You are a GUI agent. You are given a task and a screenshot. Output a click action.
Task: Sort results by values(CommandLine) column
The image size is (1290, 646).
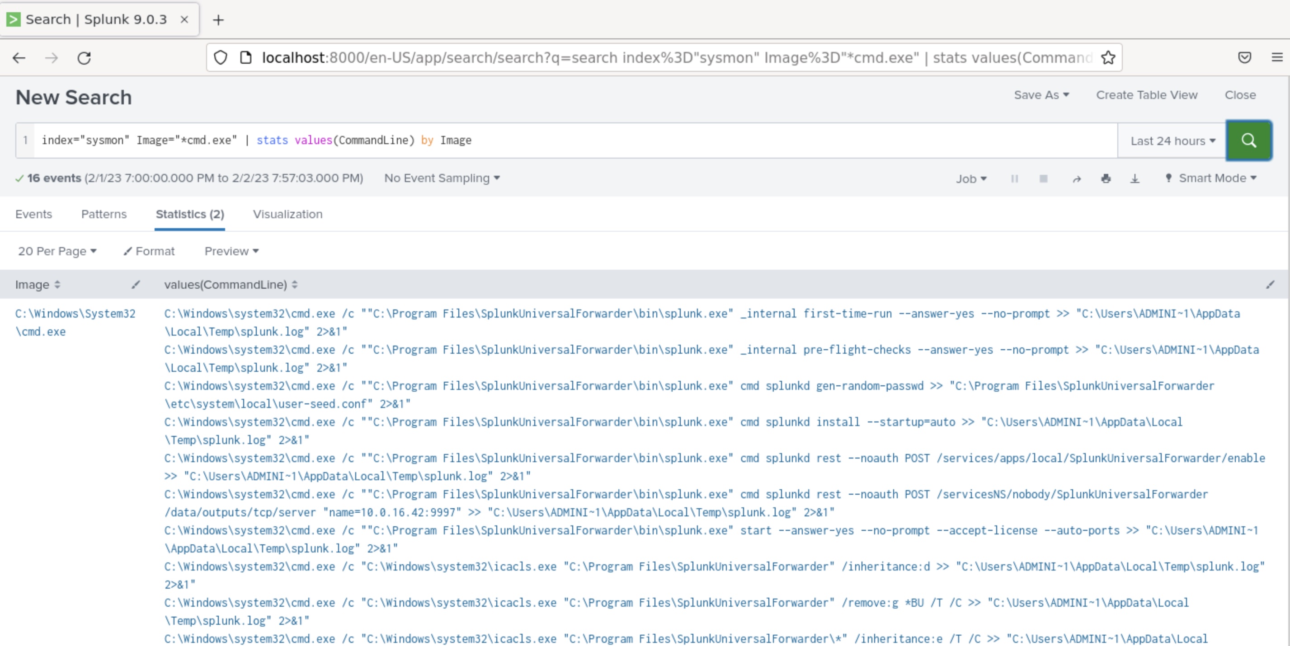coord(231,285)
